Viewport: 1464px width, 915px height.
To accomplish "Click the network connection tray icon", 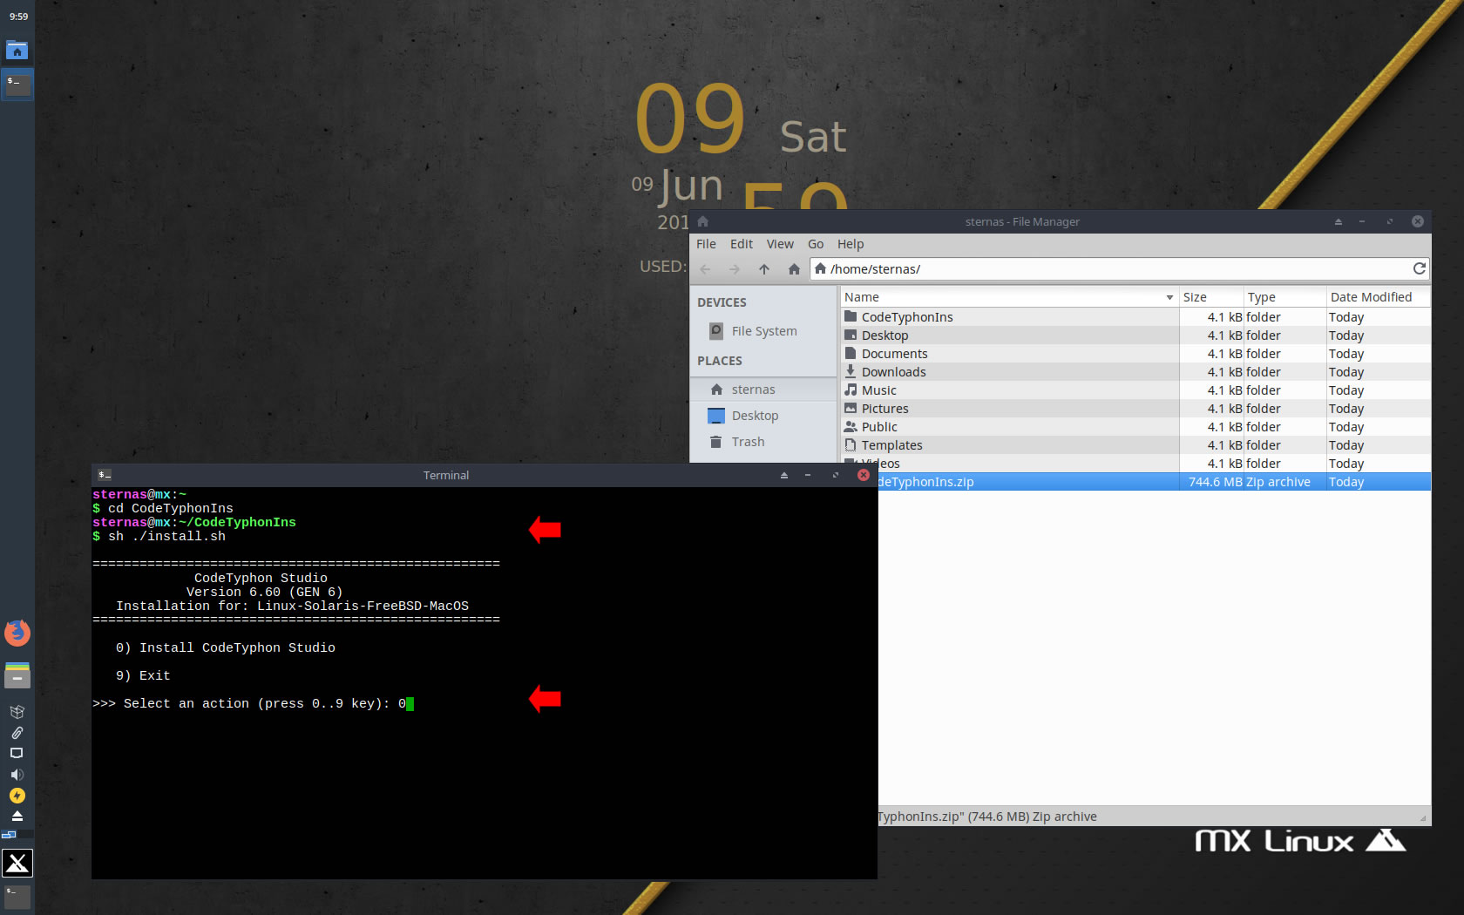I will click(x=17, y=753).
